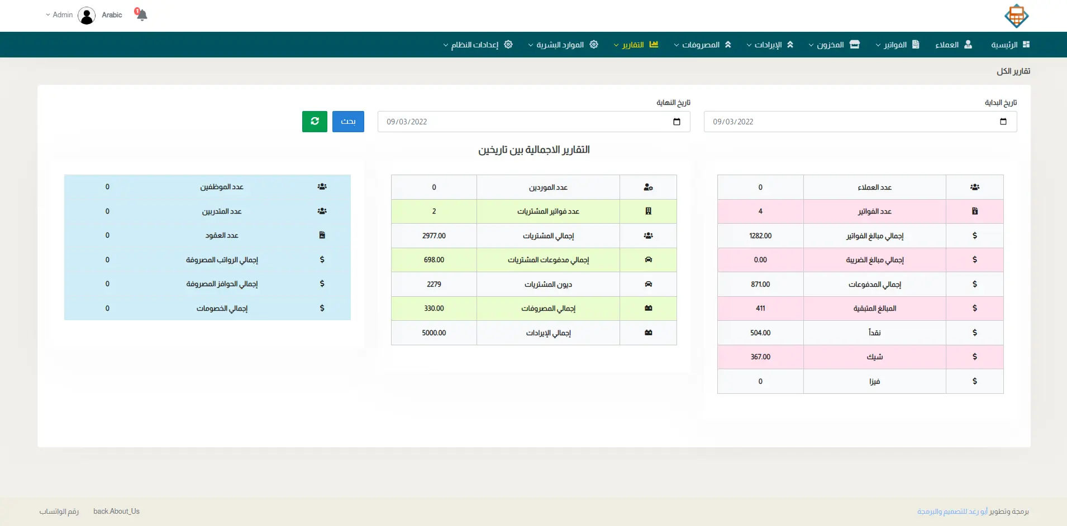Open the end date calendar picker icon

point(677,122)
